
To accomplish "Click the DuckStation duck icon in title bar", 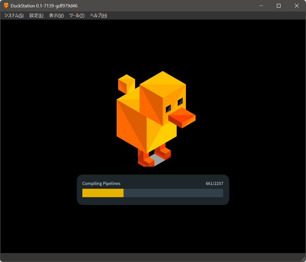I will (x=6, y=6).
